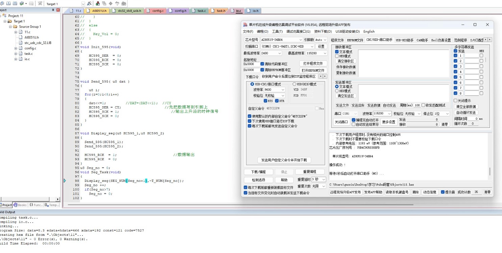This screenshot has width=502, height=253.
Task: Open the Manage Project Items icon
Action: [x=98, y=3]
